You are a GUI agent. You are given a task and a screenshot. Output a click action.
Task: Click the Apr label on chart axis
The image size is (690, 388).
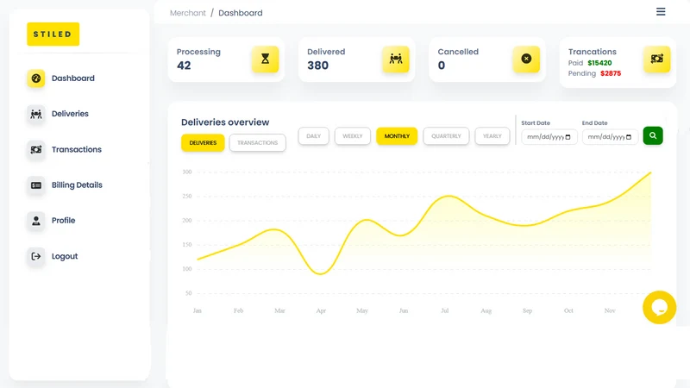click(x=321, y=310)
